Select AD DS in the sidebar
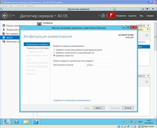The image size is (157, 128). click(x=10, y=38)
